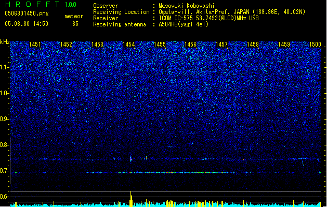Screen dimensions: 327x207
Task: Click the Receiving antenna label
Action: (120, 24)
